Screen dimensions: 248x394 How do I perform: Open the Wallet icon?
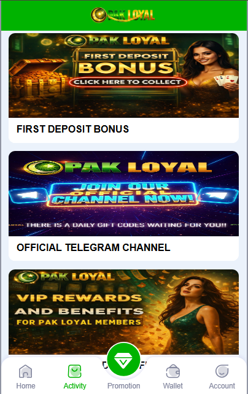click(173, 371)
